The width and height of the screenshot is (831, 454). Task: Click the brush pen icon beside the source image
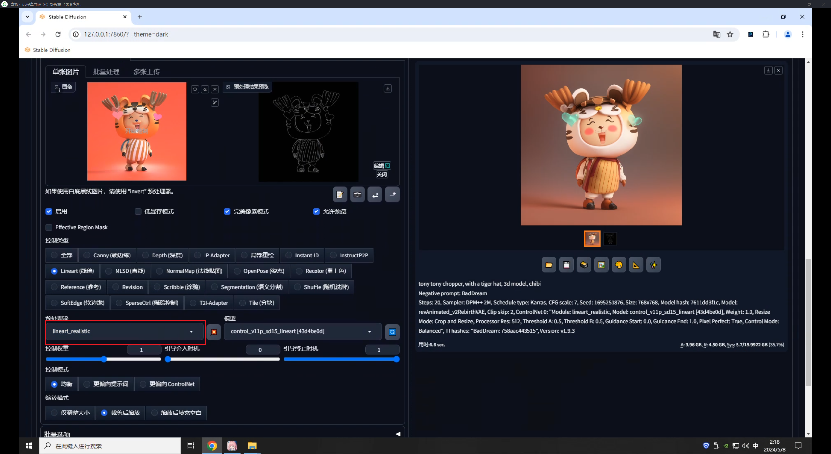(215, 102)
